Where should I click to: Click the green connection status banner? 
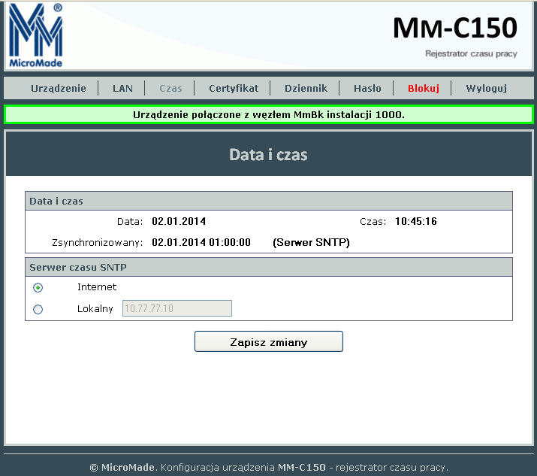coord(269,114)
